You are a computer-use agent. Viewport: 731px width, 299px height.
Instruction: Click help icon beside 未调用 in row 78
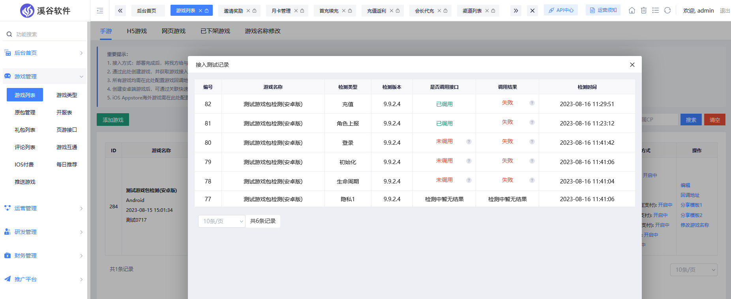click(469, 180)
